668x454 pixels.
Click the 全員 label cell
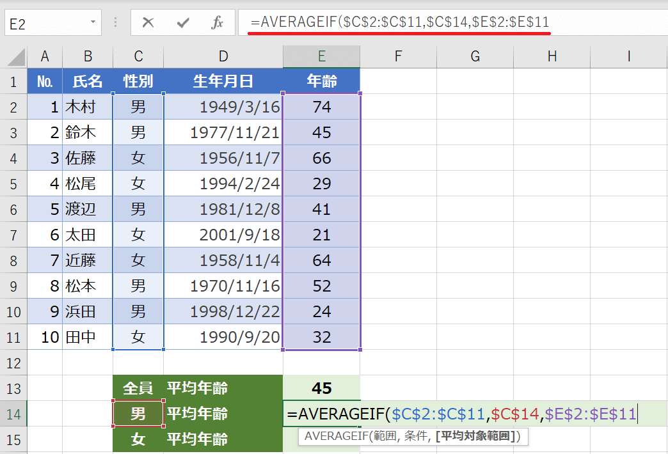click(x=138, y=388)
